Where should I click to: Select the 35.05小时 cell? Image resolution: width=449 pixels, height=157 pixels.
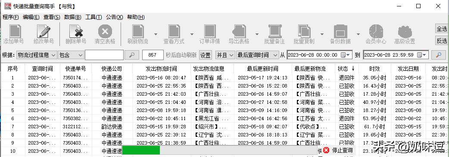374,78
